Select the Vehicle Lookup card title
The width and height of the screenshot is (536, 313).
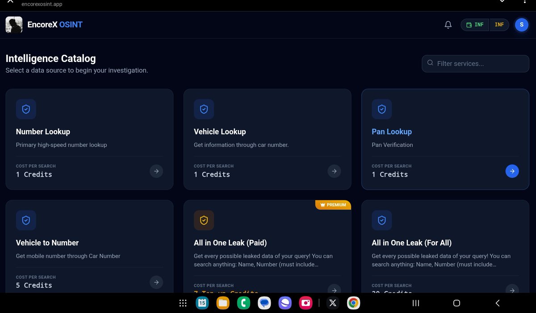pyautogui.click(x=220, y=132)
